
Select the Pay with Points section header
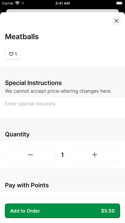click(x=27, y=185)
